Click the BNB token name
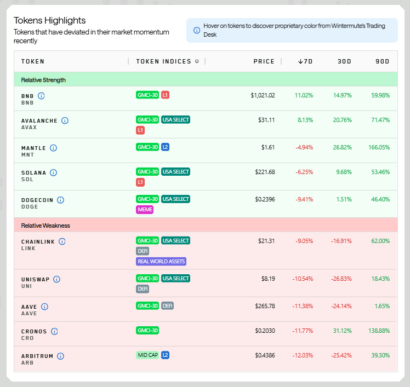410x387 pixels. pyautogui.click(x=27, y=96)
